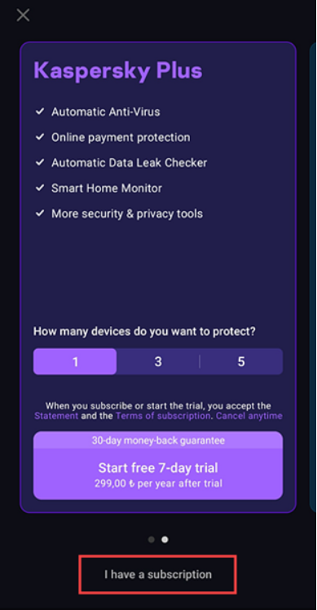Click the Online payment protection checkmark icon
This screenshot has width=317, height=610.
[40, 137]
